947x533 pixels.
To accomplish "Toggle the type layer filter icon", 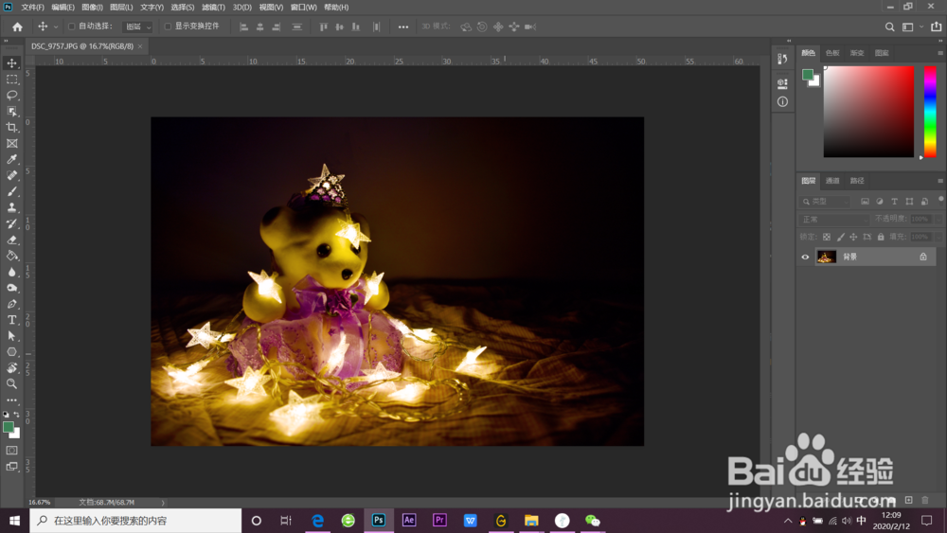I will tap(895, 202).
